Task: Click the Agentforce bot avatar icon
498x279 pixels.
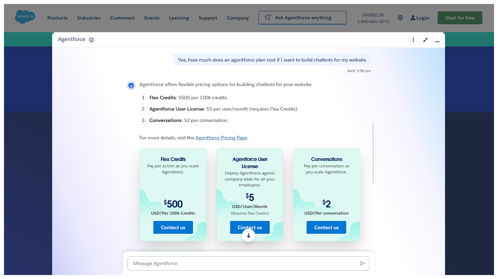Action: [x=131, y=85]
